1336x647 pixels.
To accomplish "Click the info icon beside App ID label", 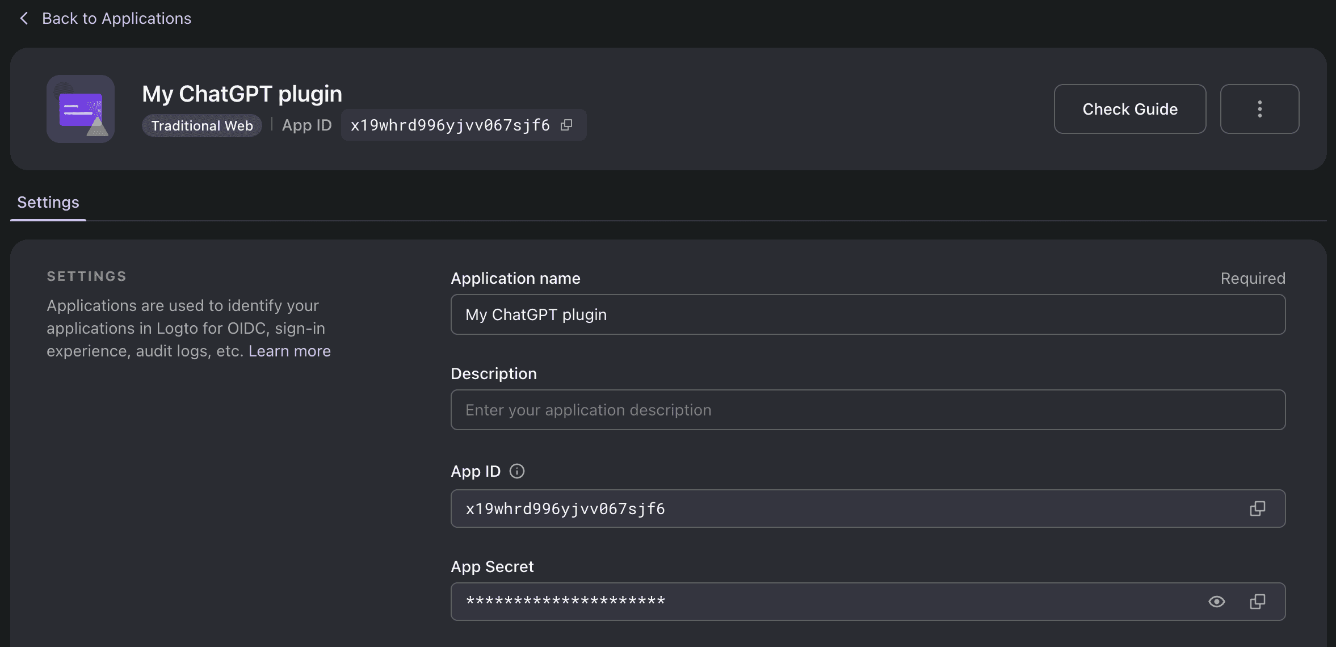I will tap(517, 471).
